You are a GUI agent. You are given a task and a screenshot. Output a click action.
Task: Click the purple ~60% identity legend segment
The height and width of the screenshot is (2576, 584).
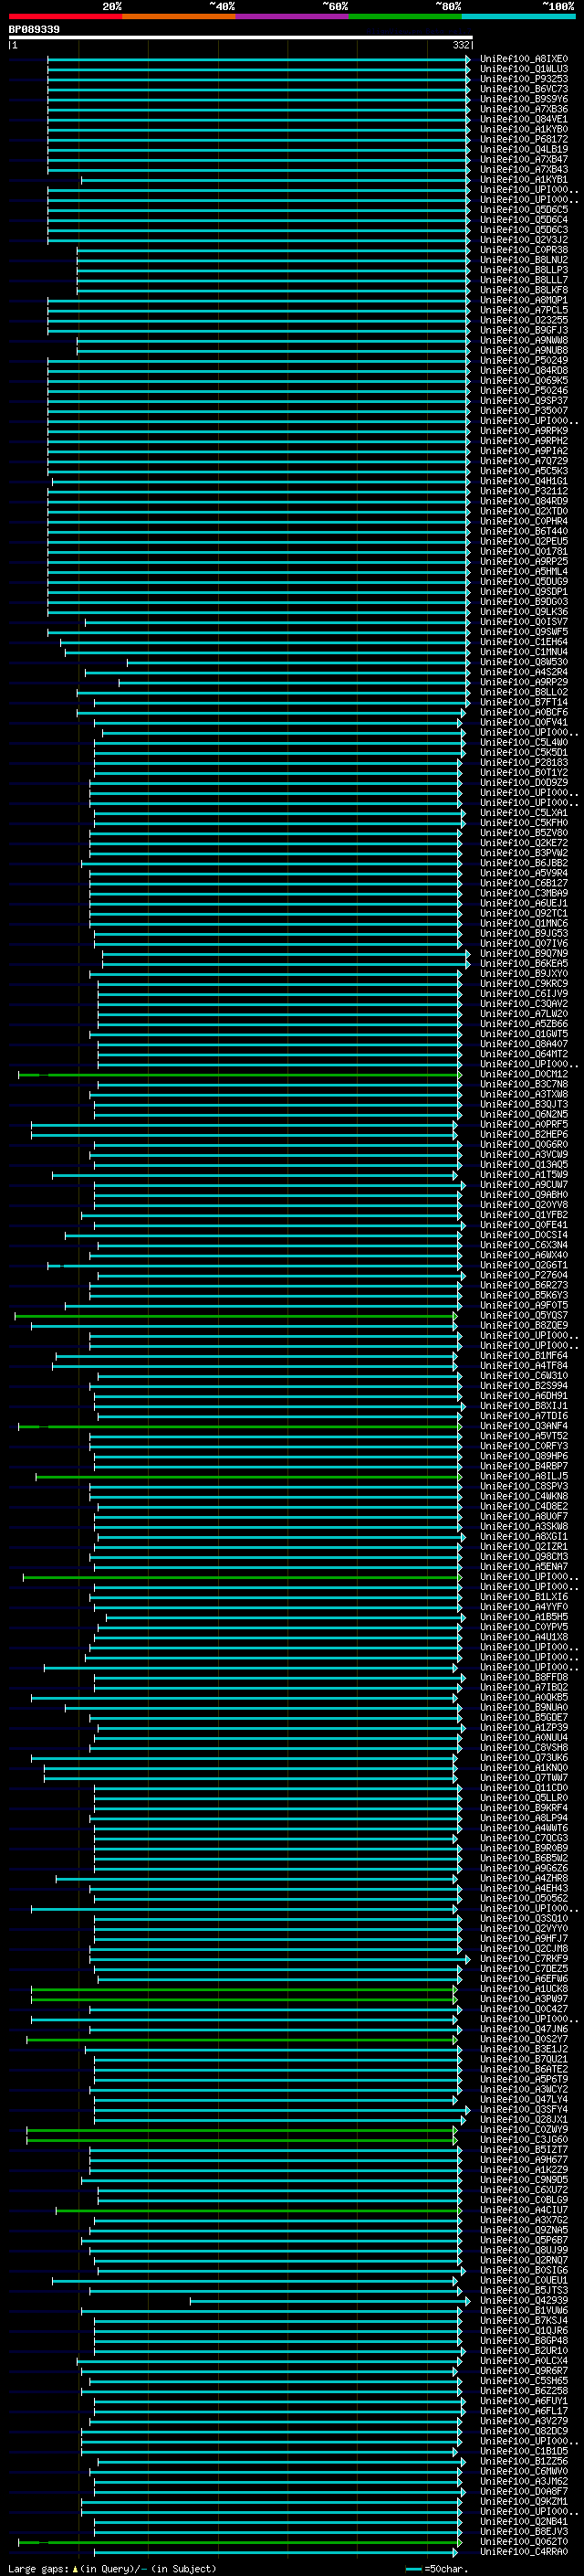291,16
